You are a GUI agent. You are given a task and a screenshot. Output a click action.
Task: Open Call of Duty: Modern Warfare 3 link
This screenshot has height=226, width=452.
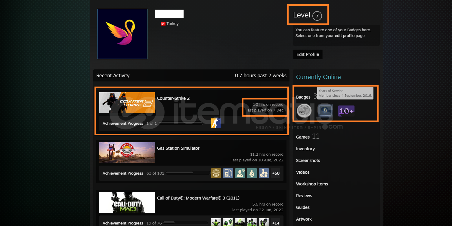click(198, 198)
